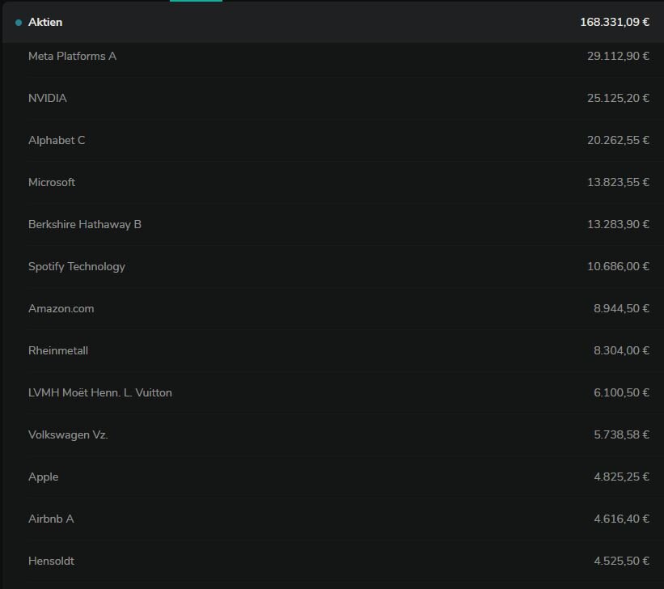This screenshot has height=589, width=664.
Task: Click Rheinmetall's value 8.304,00 €
Action: pyautogui.click(x=621, y=351)
